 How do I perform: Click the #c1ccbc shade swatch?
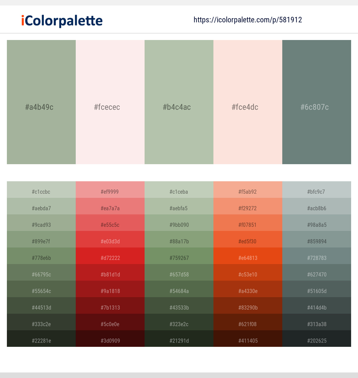tap(41, 191)
